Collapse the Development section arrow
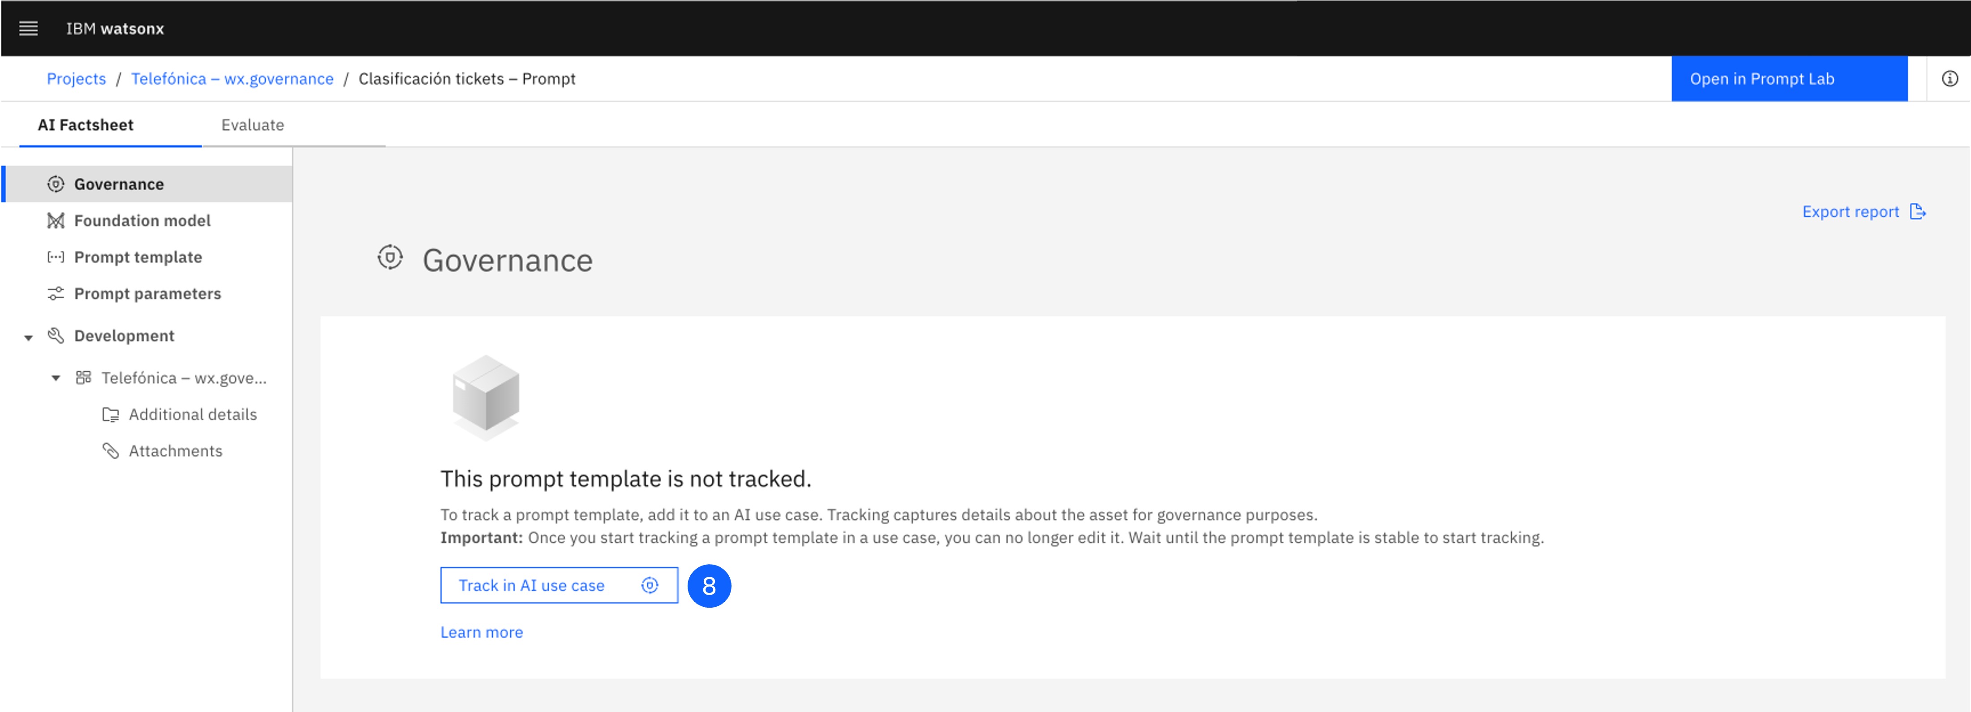Viewport: 1971px width, 712px height. pyautogui.click(x=28, y=337)
